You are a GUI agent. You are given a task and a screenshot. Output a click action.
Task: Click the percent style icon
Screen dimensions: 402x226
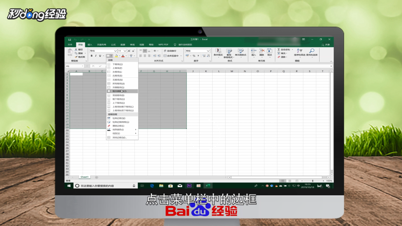coord(194,56)
